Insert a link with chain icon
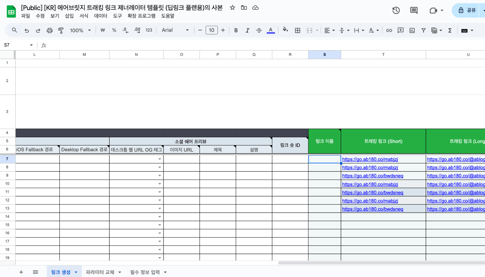Viewport: 485px width, 277px height. [x=389, y=30]
